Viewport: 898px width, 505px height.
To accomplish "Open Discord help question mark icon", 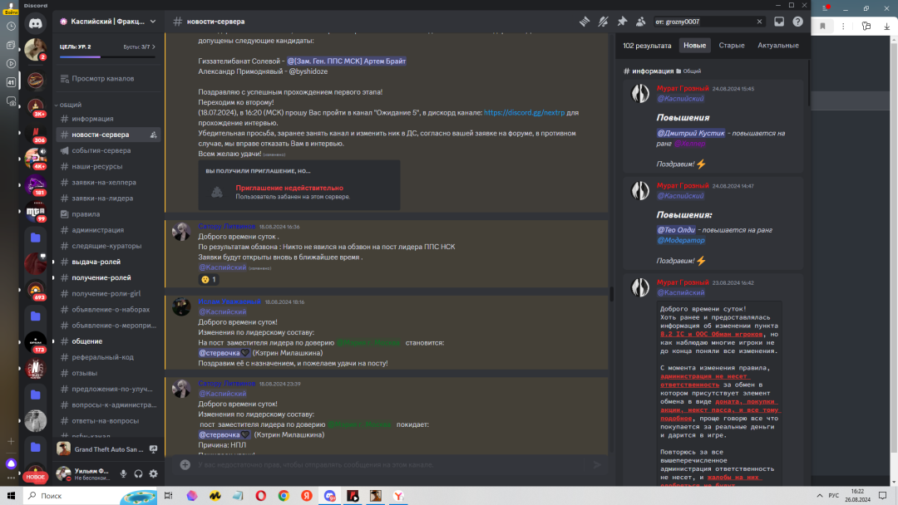I will [797, 22].
